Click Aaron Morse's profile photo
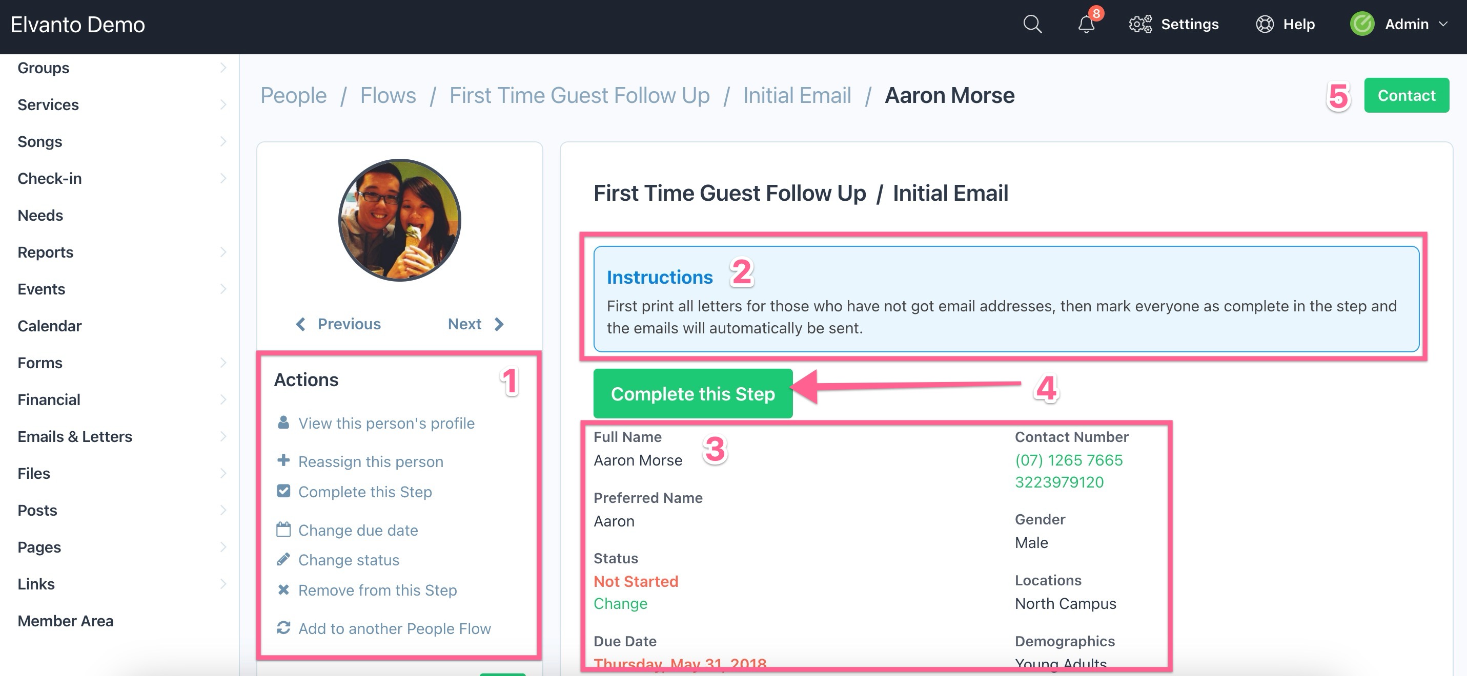Screen dimensions: 1467x676 point(399,220)
